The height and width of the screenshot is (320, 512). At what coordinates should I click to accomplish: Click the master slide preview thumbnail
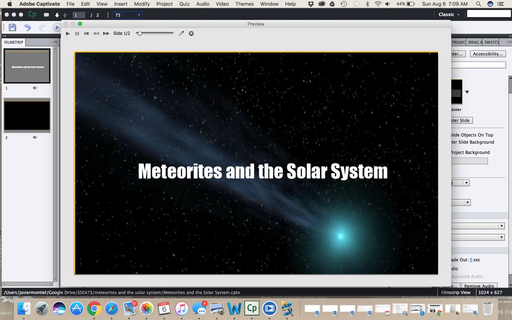(x=457, y=92)
